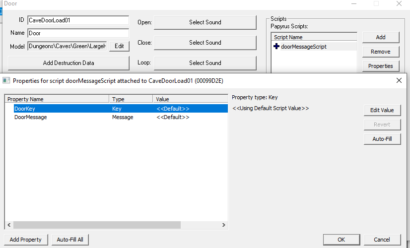Select a sound for Close
This screenshot has height=248, width=410.
pyautogui.click(x=205, y=43)
